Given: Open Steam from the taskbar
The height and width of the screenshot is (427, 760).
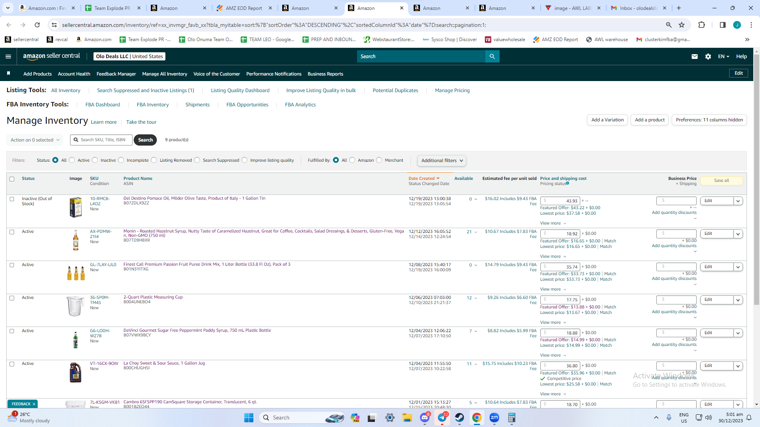Looking at the screenshot, I should [x=459, y=418].
